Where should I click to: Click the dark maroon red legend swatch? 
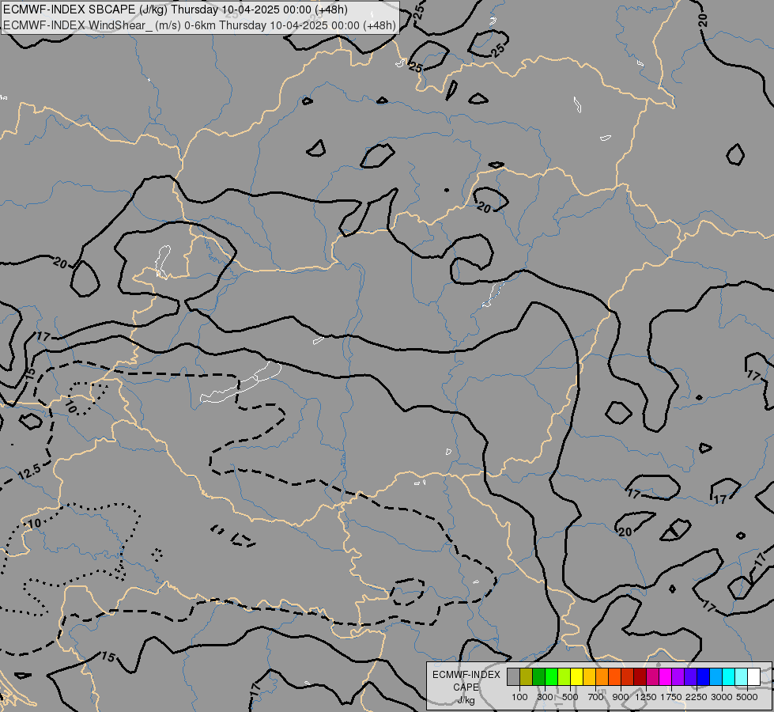pos(640,676)
